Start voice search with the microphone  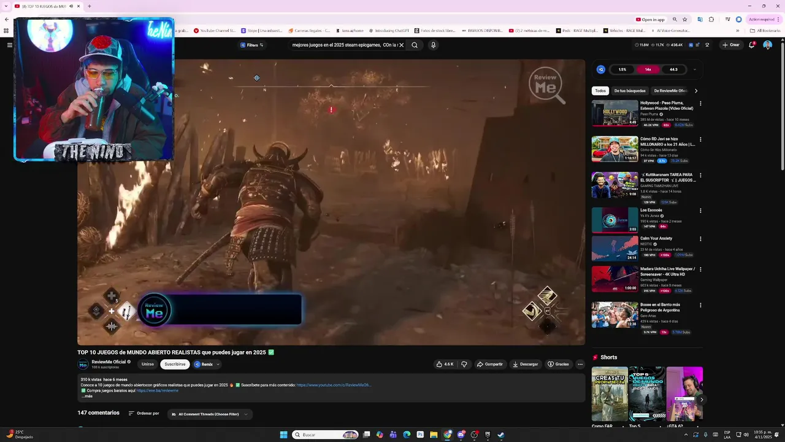(433, 45)
